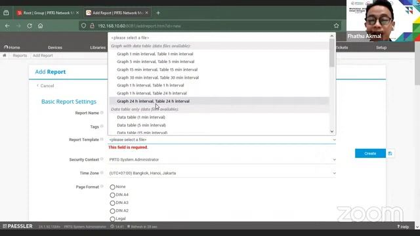Screen dimensions: 420x236
Task: Select the 'please select a file' placeholder option
Action: coord(219,38)
